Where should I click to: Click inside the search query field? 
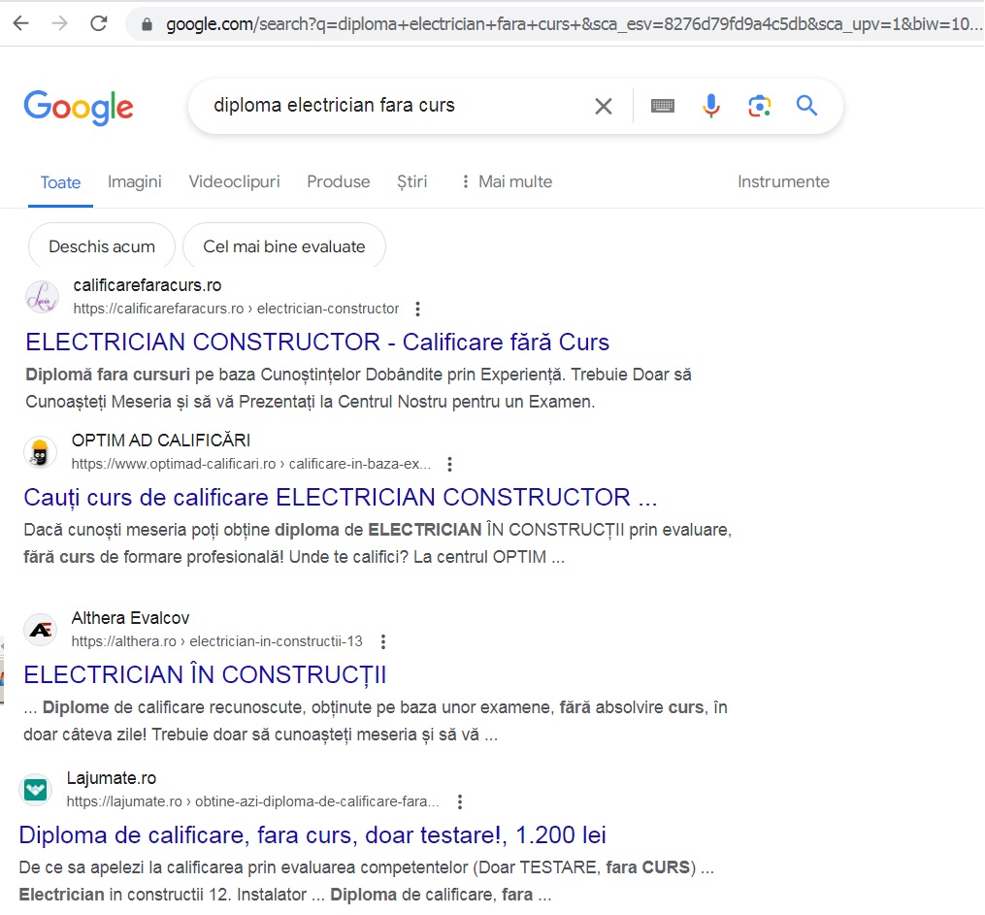pyautogui.click(x=388, y=106)
